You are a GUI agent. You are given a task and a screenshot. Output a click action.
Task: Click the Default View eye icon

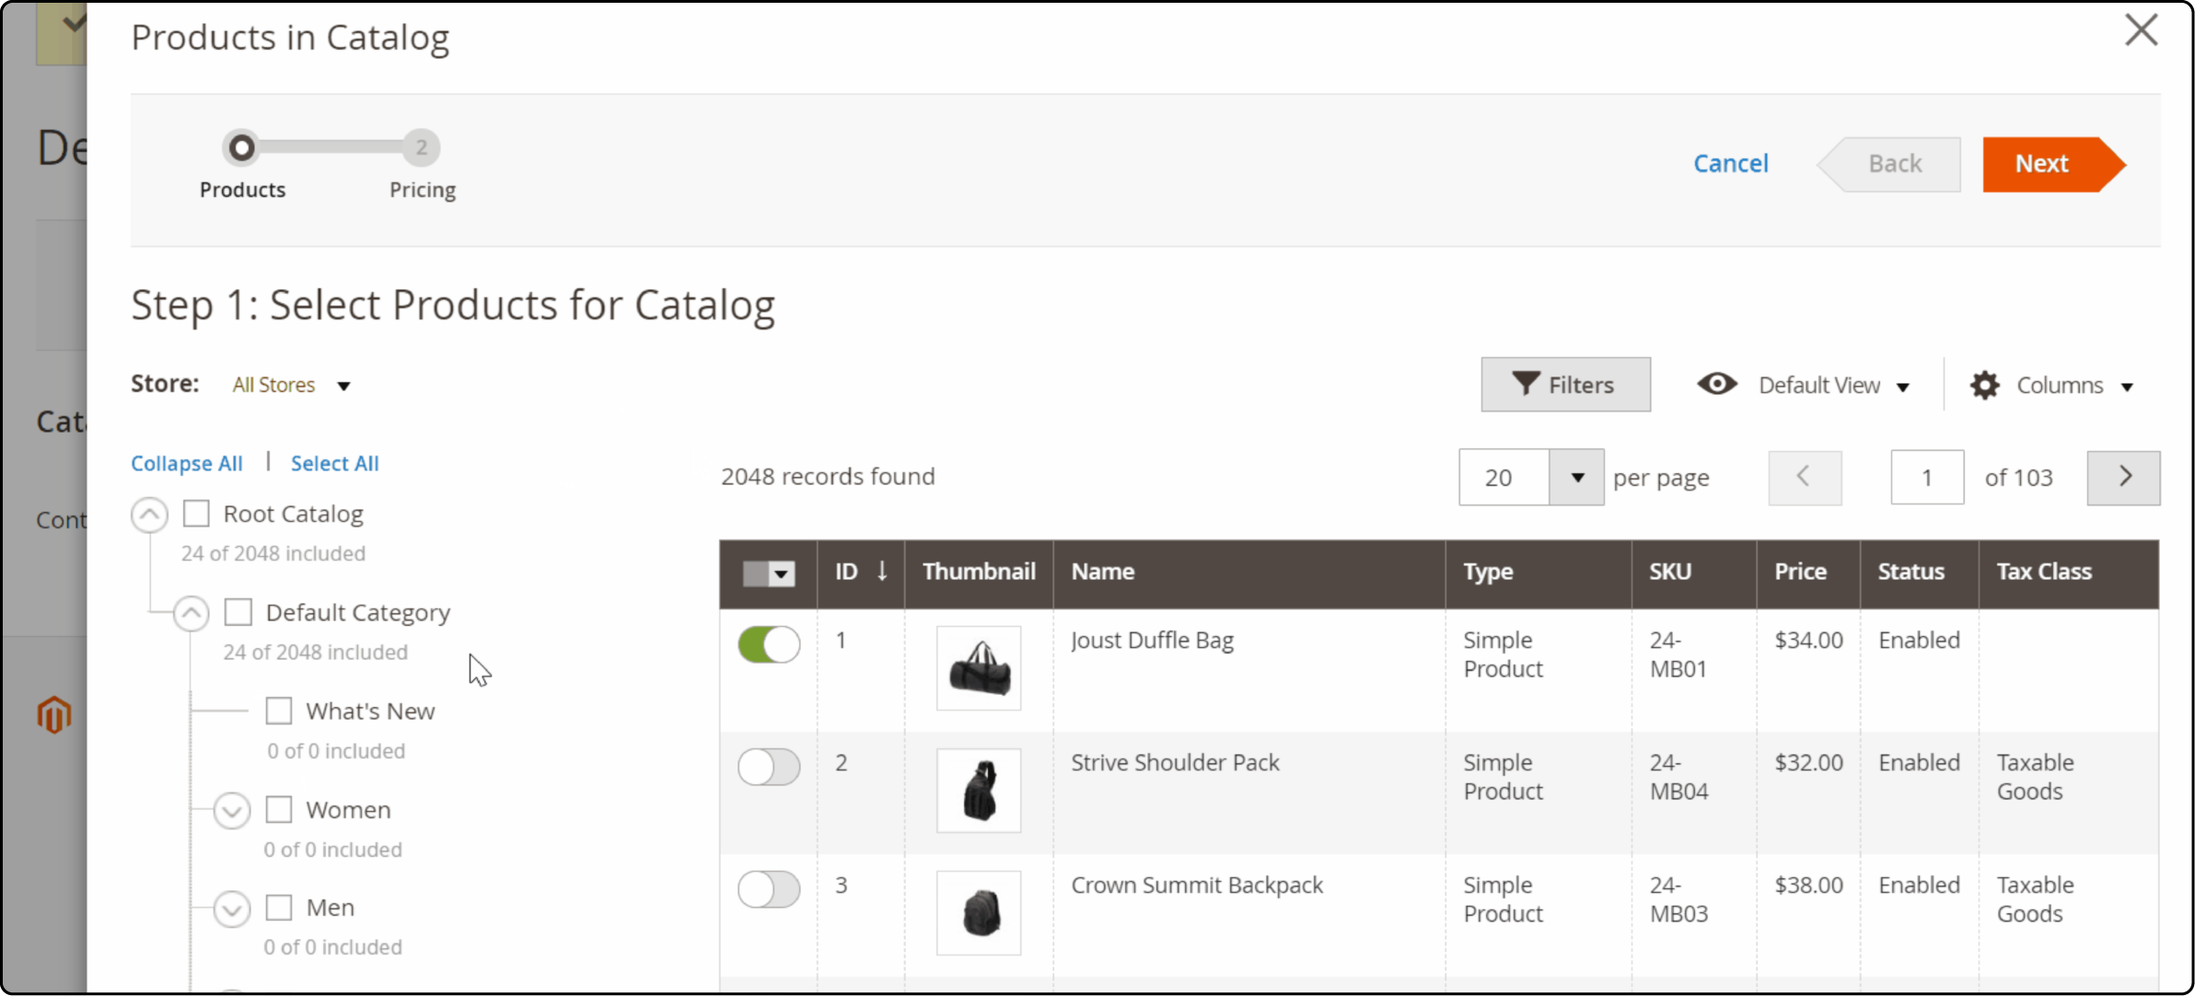coord(1716,385)
